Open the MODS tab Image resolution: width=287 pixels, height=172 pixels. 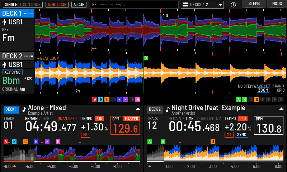coord(277,4)
